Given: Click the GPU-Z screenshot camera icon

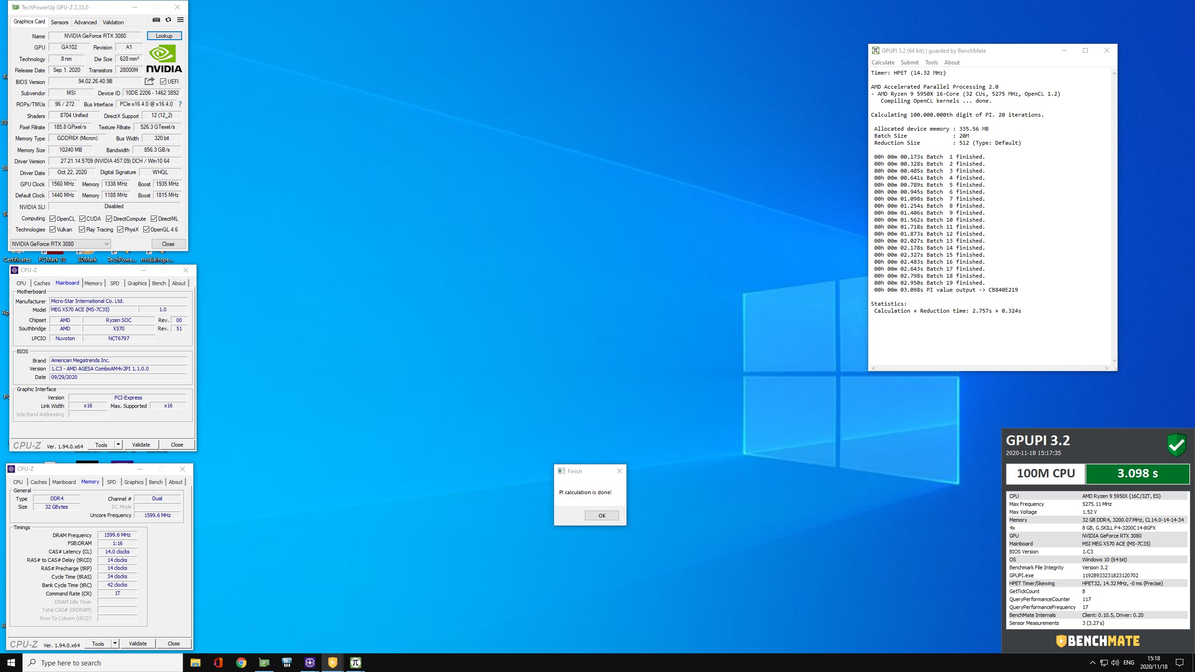Looking at the screenshot, I should 156,20.
